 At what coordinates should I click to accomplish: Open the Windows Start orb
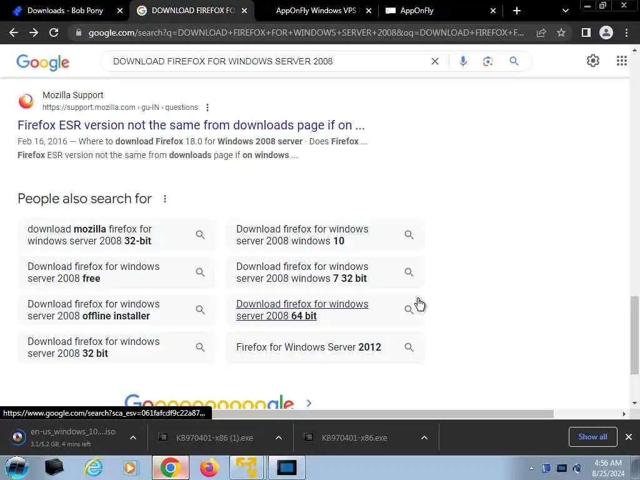[x=16, y=467]
